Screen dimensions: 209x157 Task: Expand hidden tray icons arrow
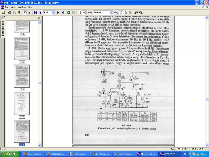(x=190, y=154)
